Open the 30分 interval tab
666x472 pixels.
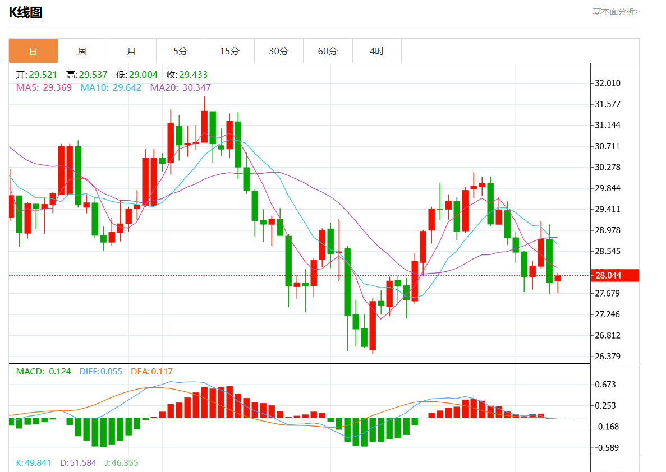279,51
